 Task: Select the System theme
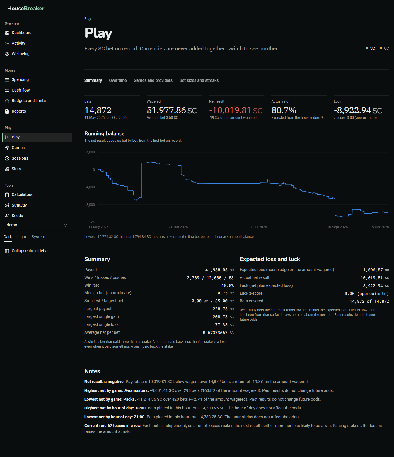tap(38, 237)
